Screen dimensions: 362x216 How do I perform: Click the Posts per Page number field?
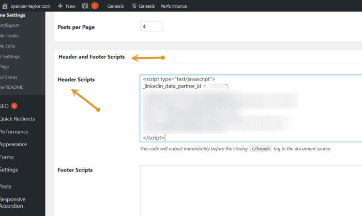[151, 26]
